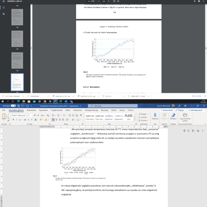Open the Redaktor editor tool
This screenshot has width=207, height=207.
pyautogui.click(x=173, y=117)
